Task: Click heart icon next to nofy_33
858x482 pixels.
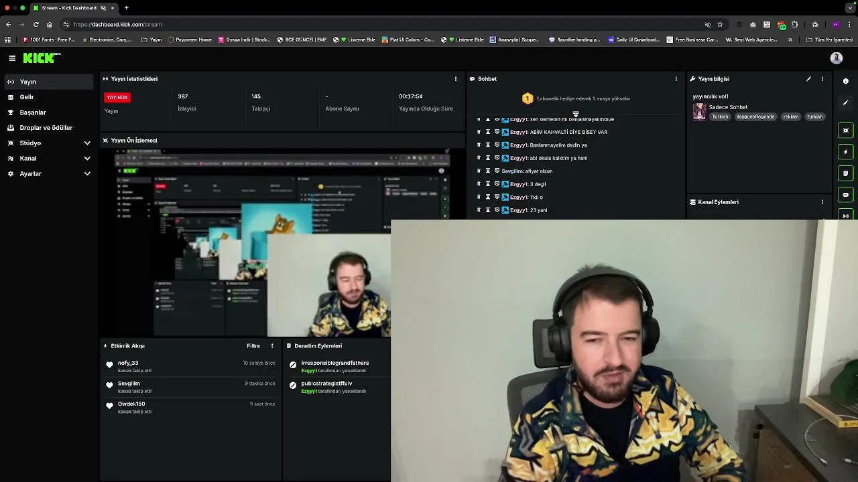Action: pyautogui.click(x=110, y=365)
